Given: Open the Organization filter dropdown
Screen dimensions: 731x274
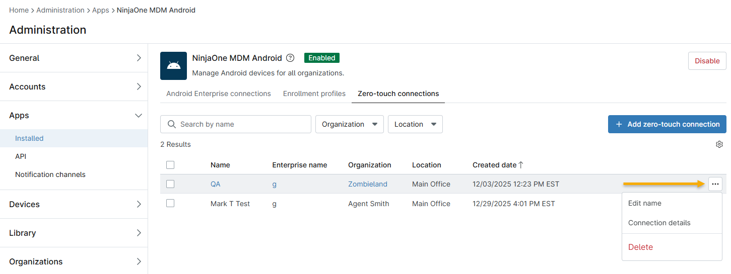Looking at the screenshot, I should pyautogui.click(x=349, y=124).
